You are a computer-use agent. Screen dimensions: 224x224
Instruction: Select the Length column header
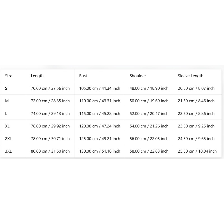tap(37, 76)
